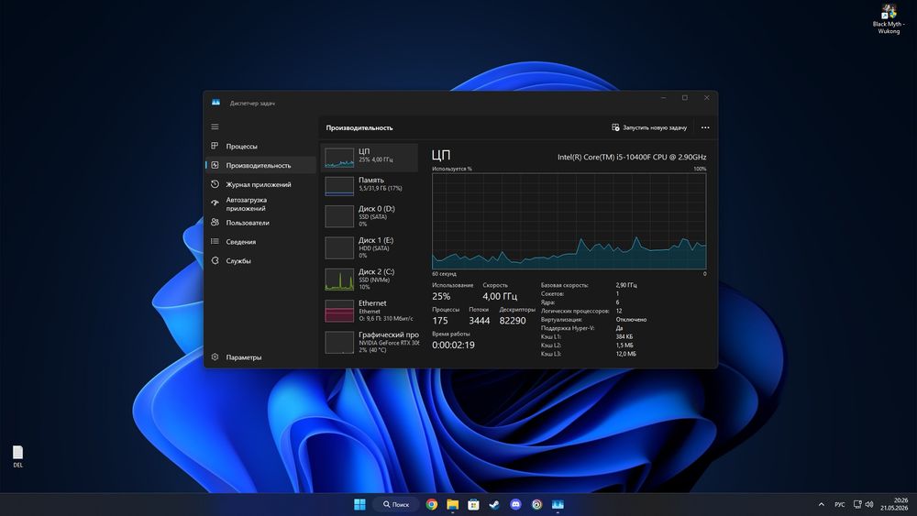The image size is (917, 516).
Task: Click the Дескрипторы count 82290
Action: point(513,321)
